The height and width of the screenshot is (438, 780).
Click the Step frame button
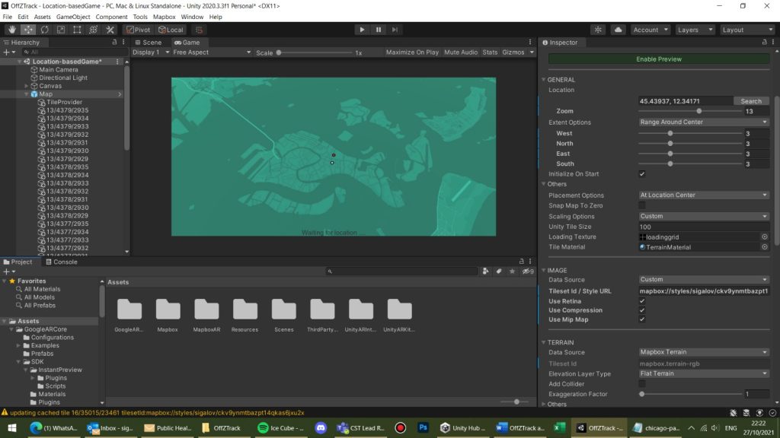395,30
